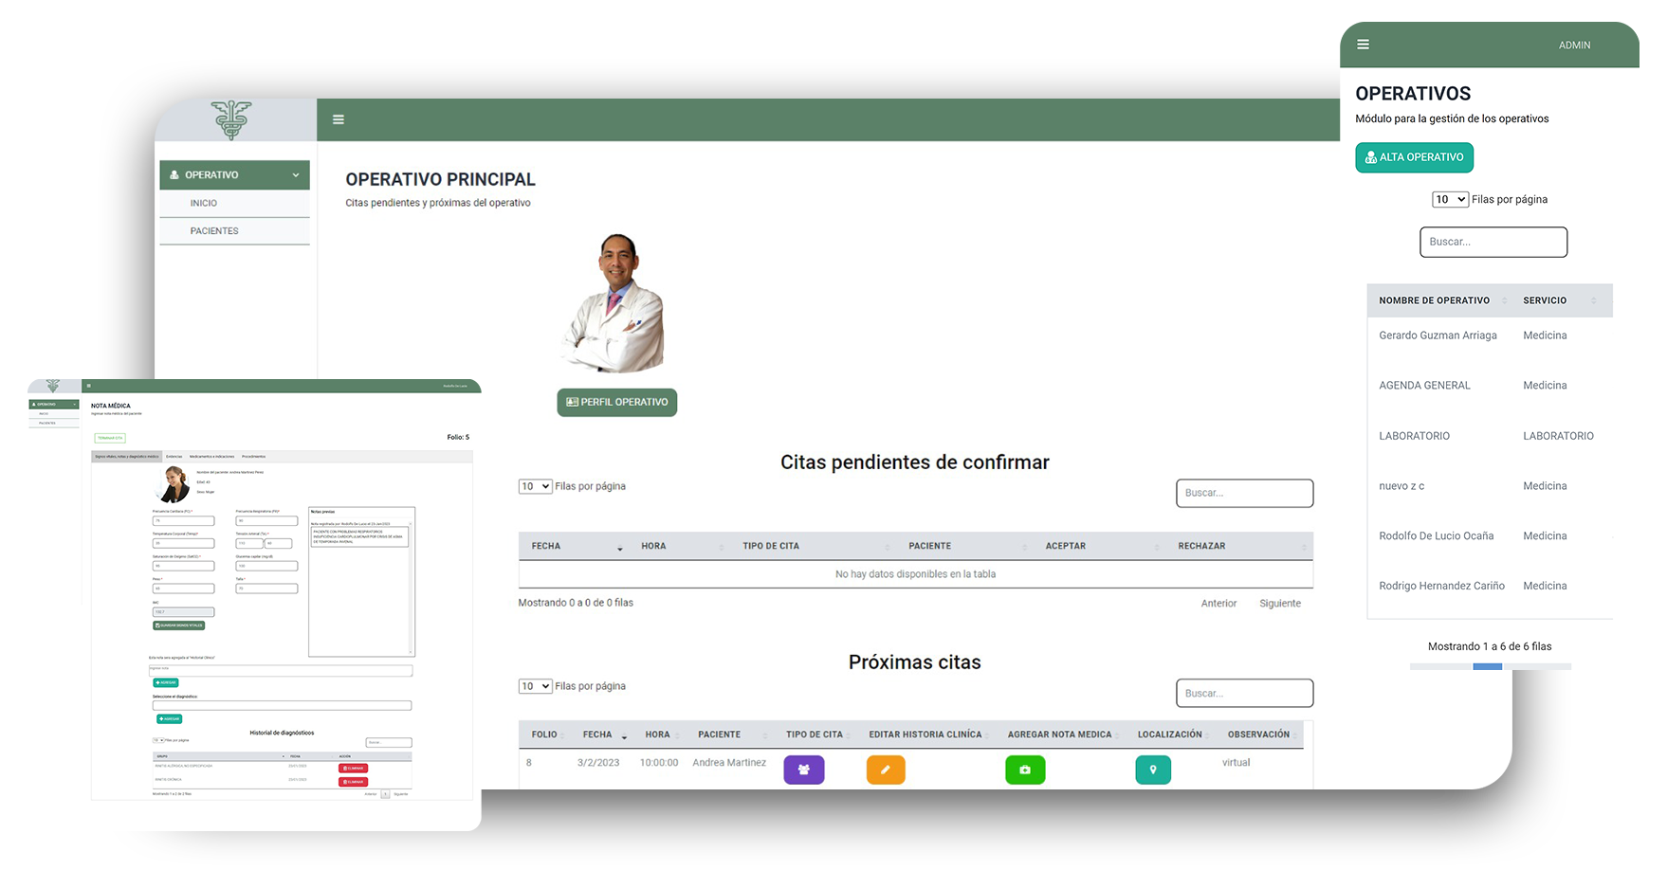Viewport: 1667px width, 888px height.
Task: Click the ALTA OPERATIVO button
Action: 1413,157
